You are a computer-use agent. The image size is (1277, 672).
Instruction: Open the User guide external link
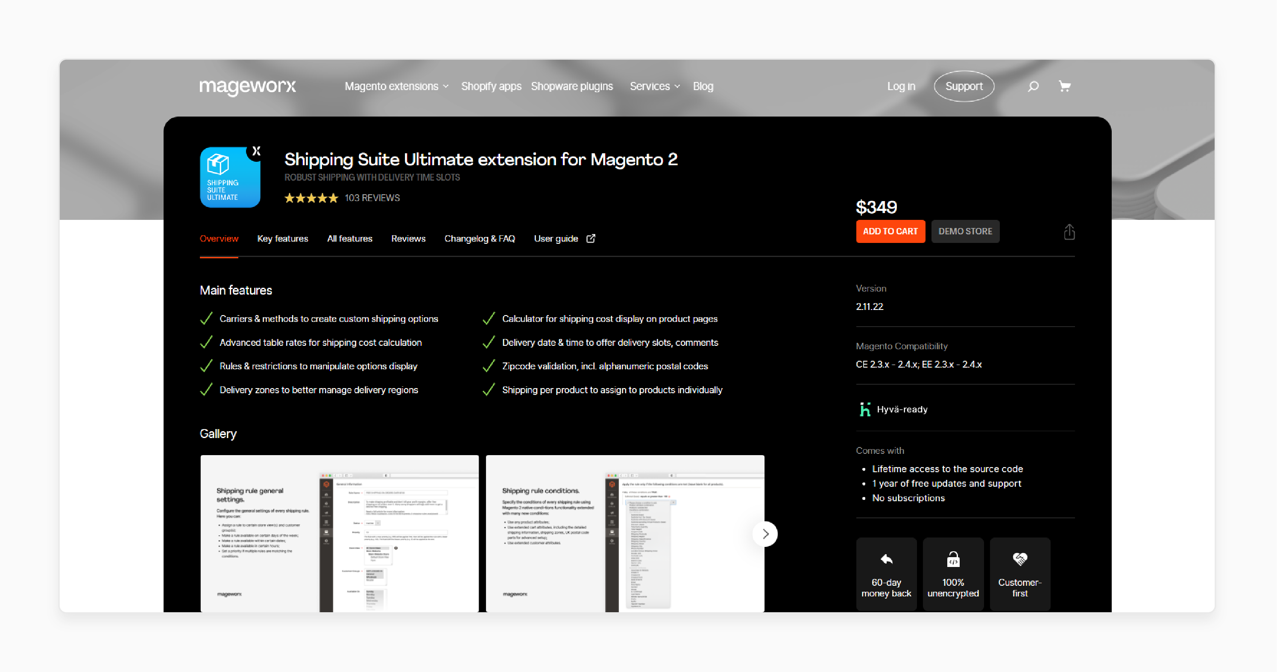point(562,238)
